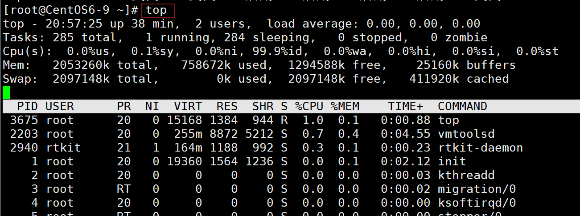Click Swap '2097148k total' value
Viewport: 580px width, 216px height.
[103, 79]
